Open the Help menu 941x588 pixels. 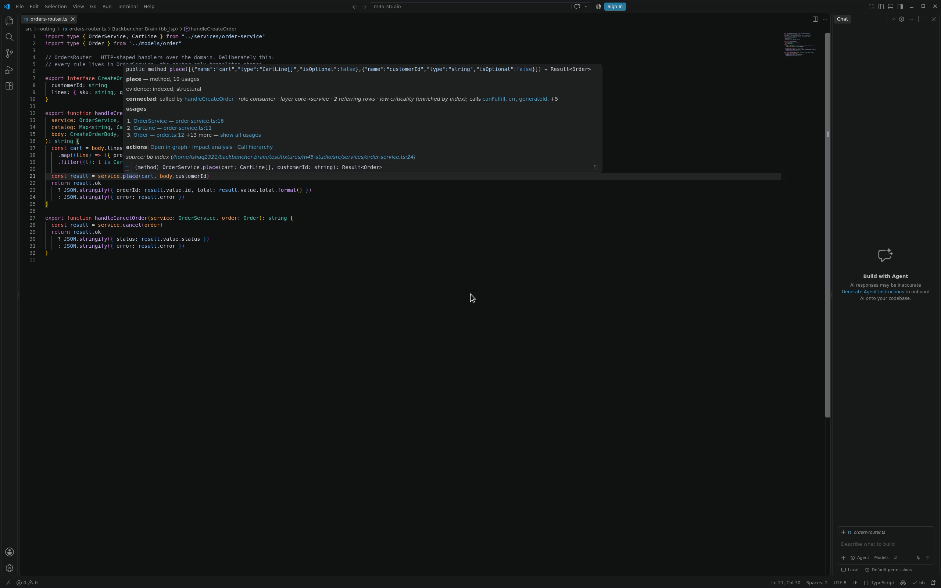tap(149, 7)
